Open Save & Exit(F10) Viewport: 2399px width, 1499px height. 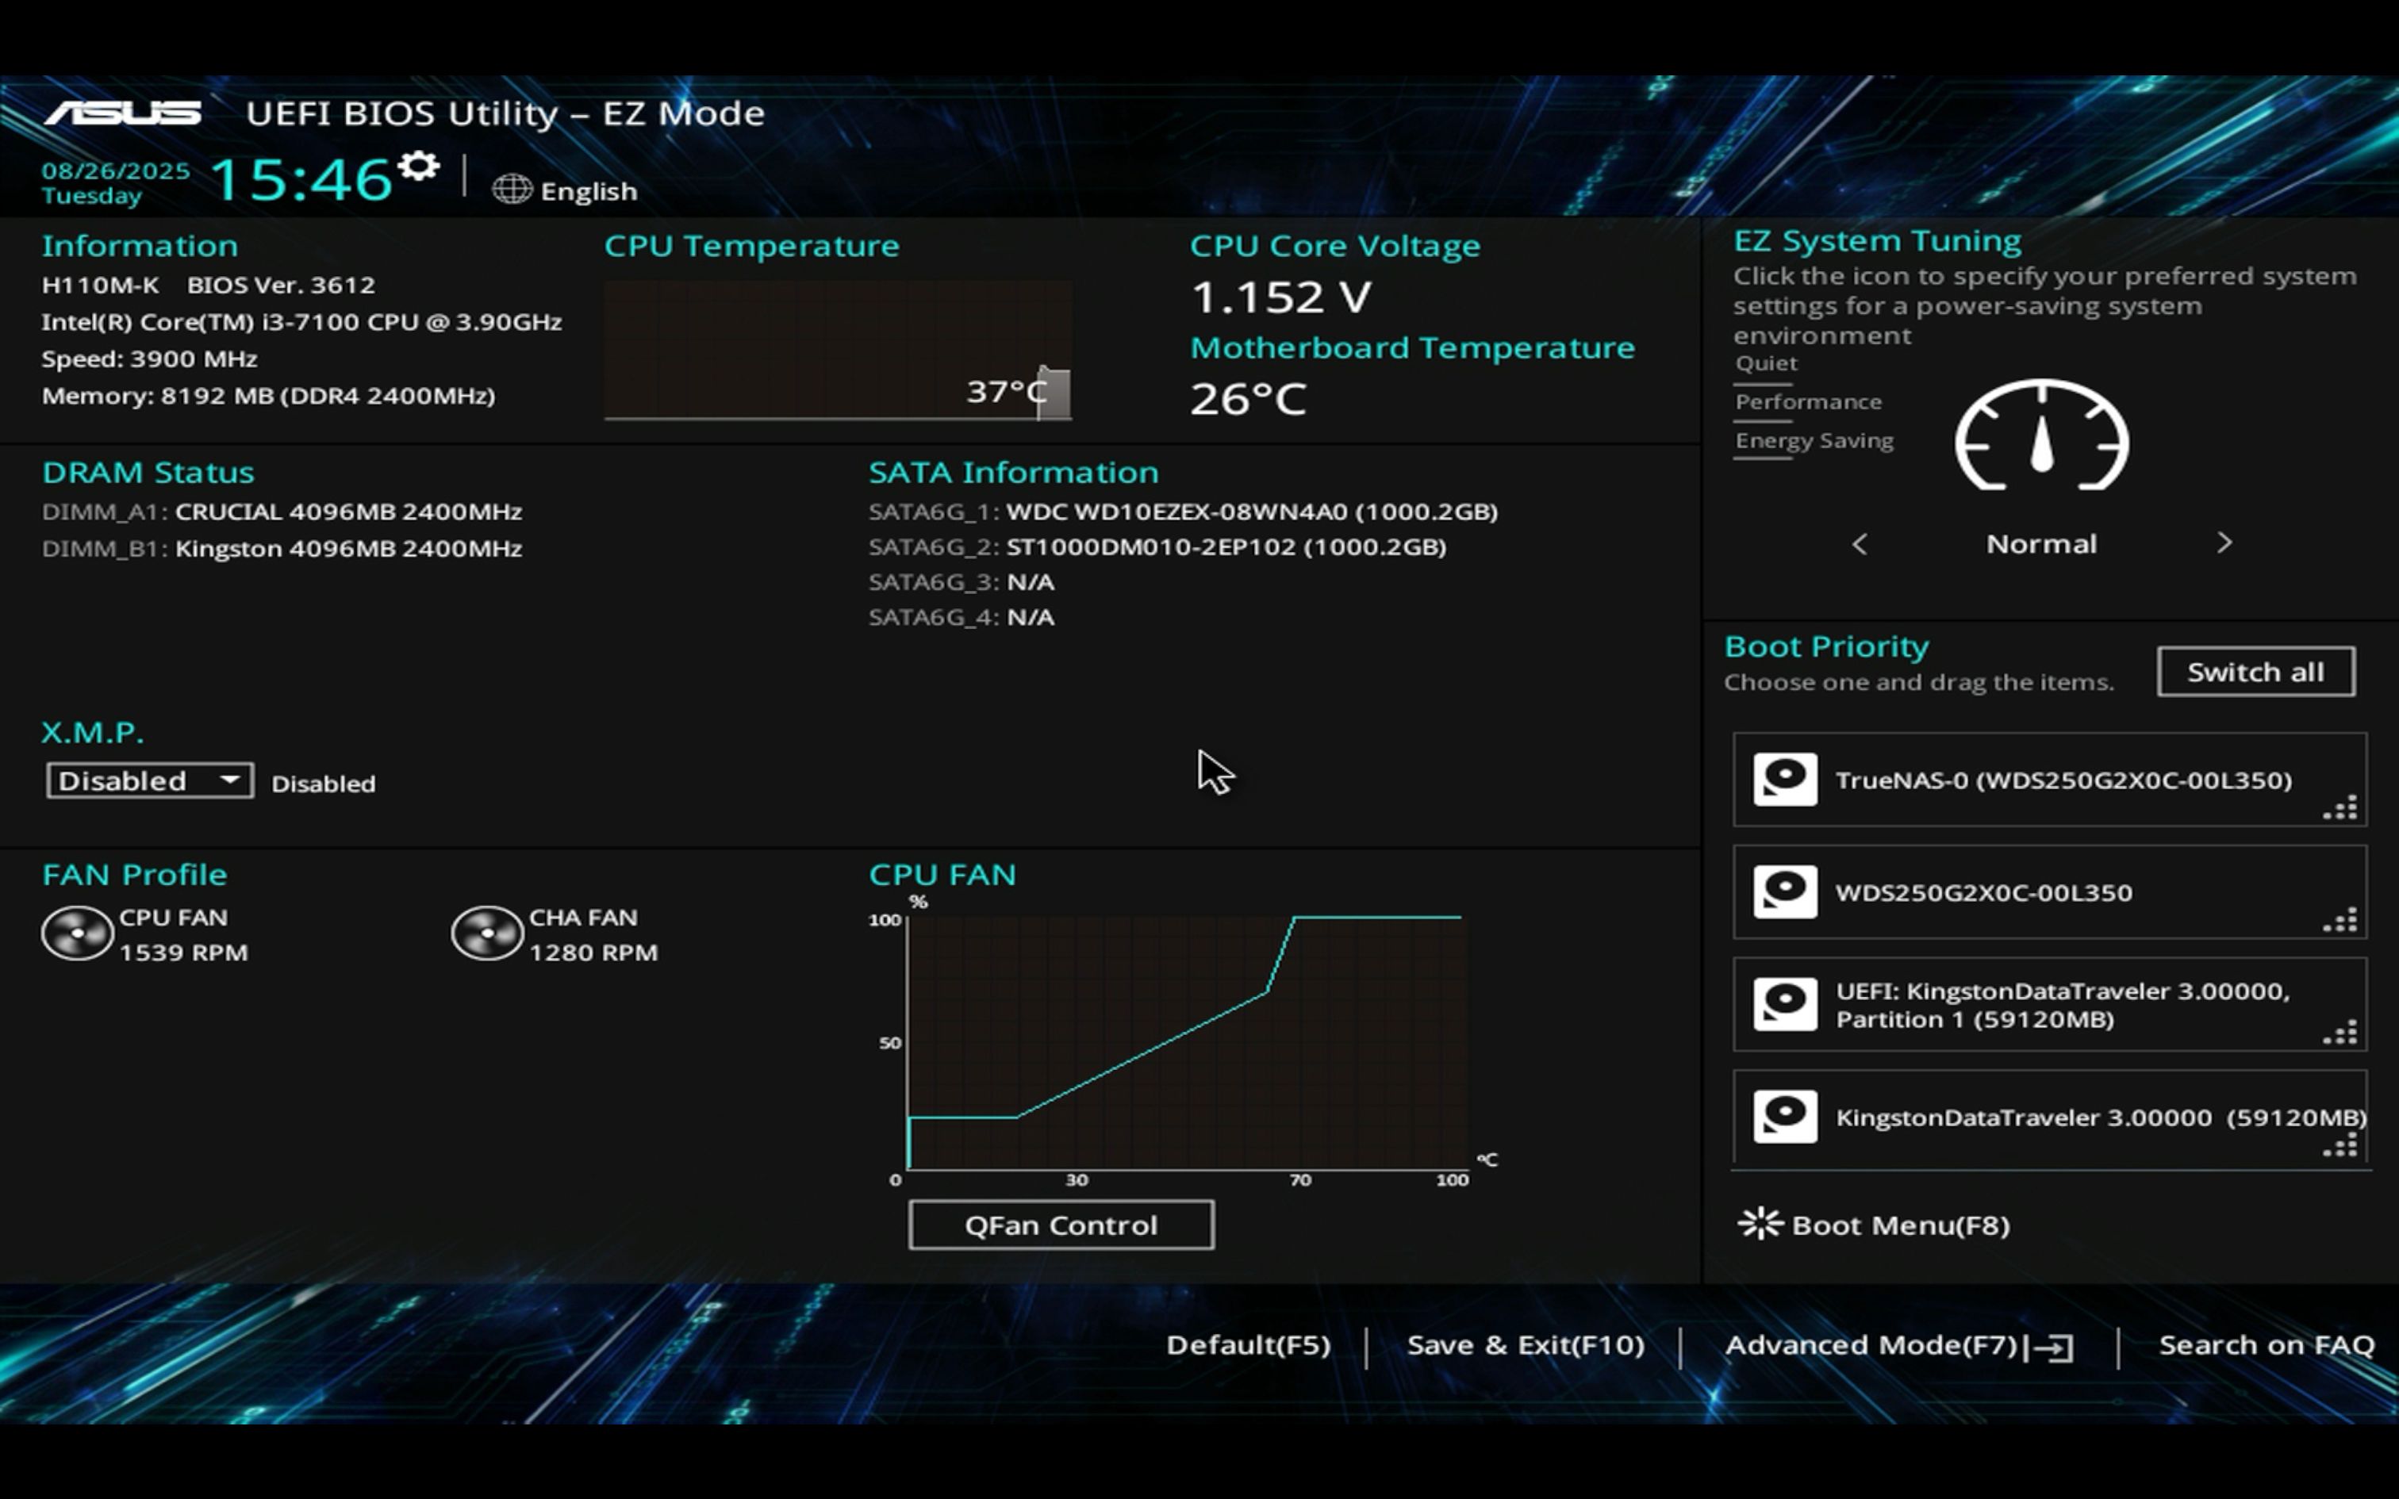[1525, 1345]
